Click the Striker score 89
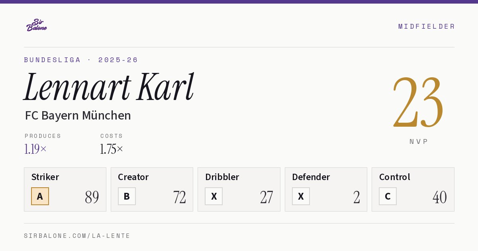The width and height of the screenshot is (478, 251). [x=92, y=197]
